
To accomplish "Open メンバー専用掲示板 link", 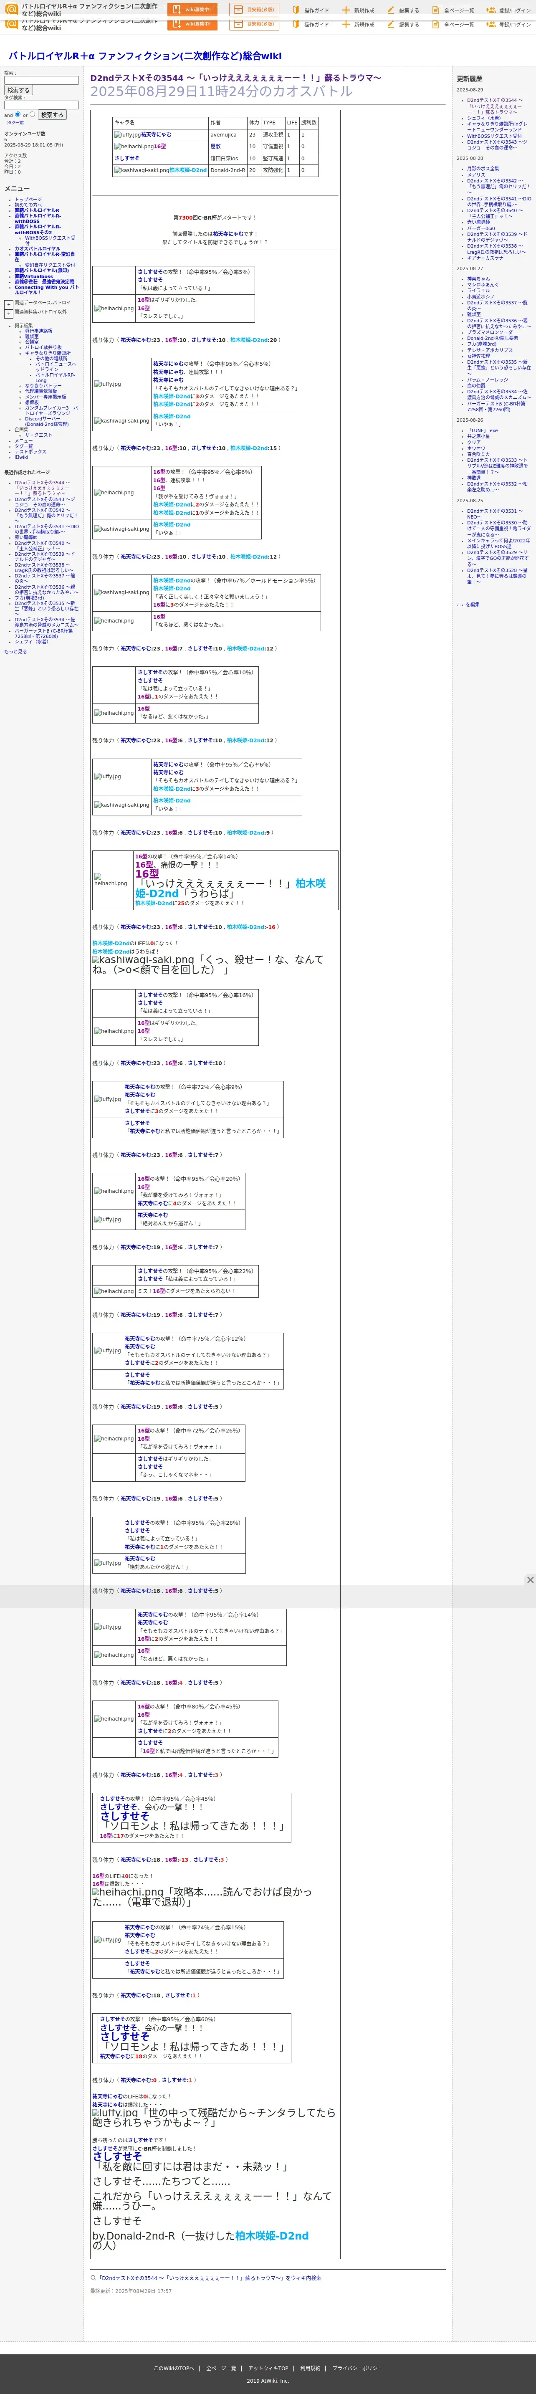I will [46, 397].
